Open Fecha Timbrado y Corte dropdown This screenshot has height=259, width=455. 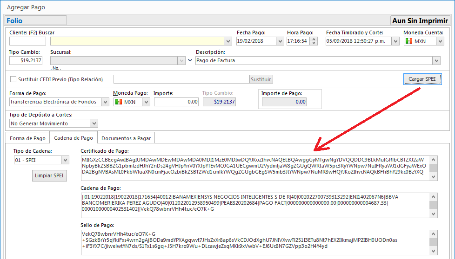click(395, 41)
